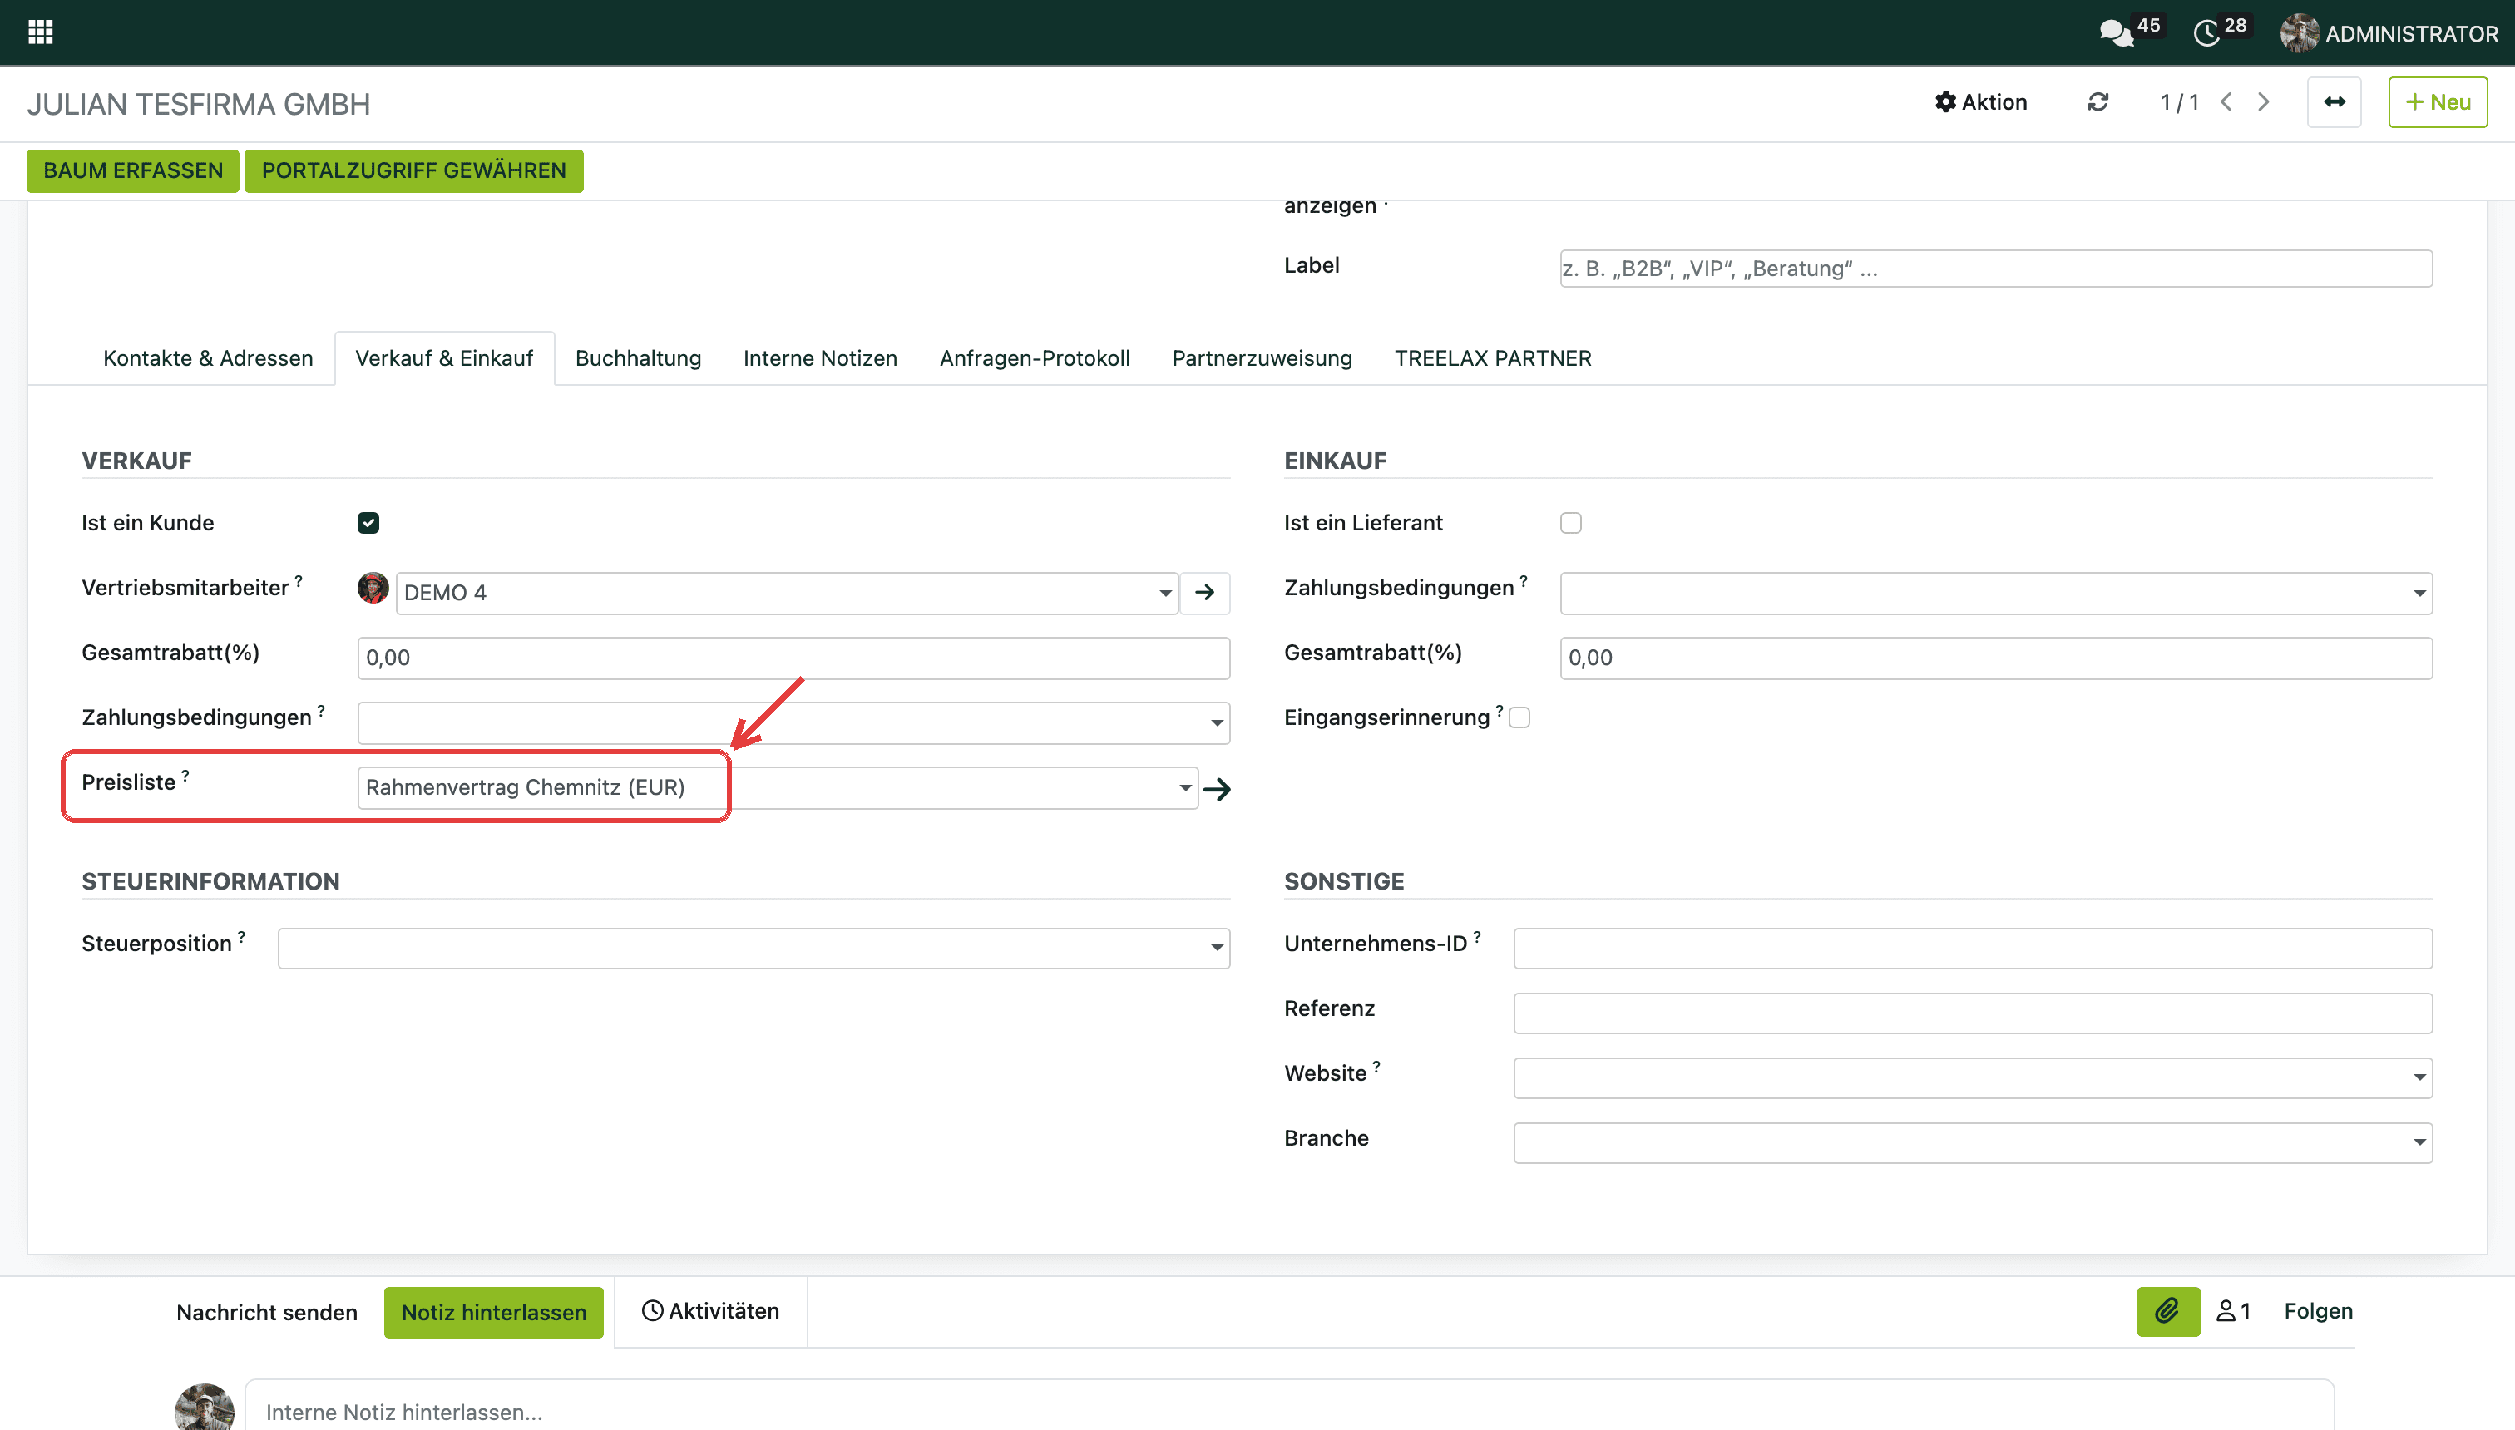Switch to the Buchhaltung tab
Image resolution: width=2515 pixels, height=1430 pixels.
click(x=638, y=358)
